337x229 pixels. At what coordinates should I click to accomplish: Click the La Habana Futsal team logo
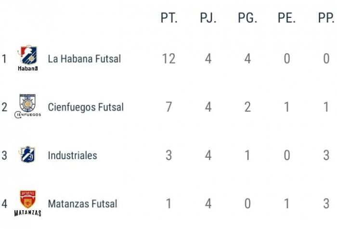point(28,58)
